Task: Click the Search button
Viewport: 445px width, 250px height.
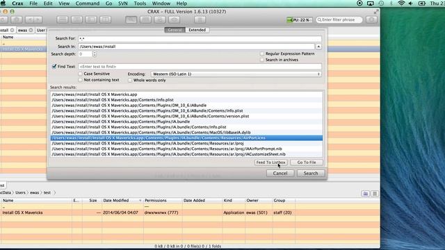Action: coord(311,173)
